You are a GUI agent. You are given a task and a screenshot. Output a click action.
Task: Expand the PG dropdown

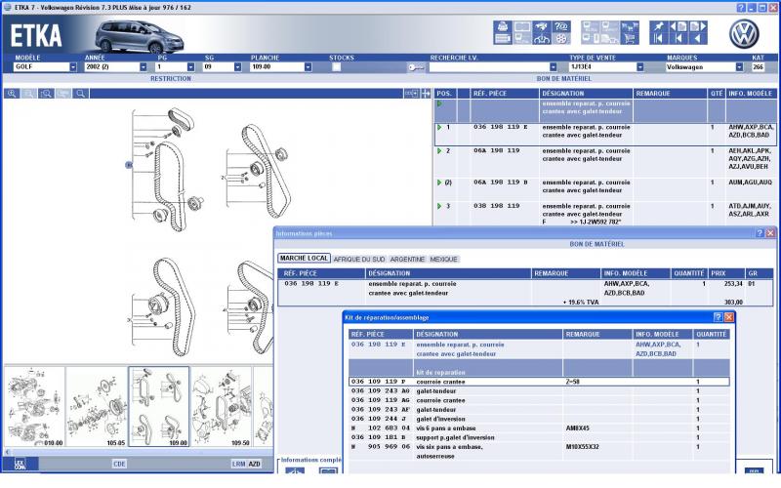[x=190, y=67]
